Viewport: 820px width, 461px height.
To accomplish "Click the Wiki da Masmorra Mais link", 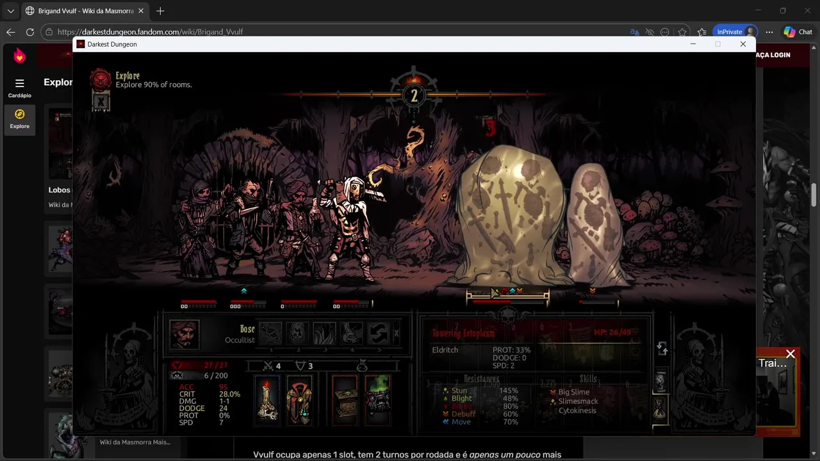I will tap(135, 442).
